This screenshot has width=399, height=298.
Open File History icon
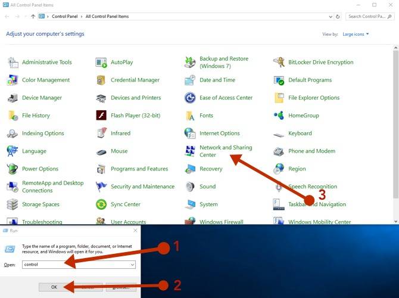13,116
